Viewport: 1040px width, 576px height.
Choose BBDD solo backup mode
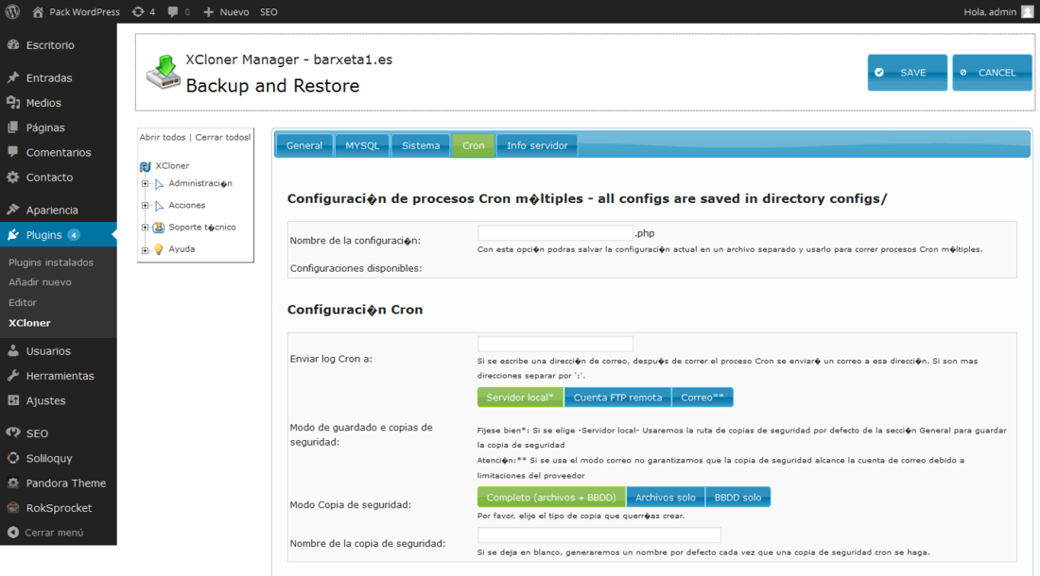[x=737, y=498]
